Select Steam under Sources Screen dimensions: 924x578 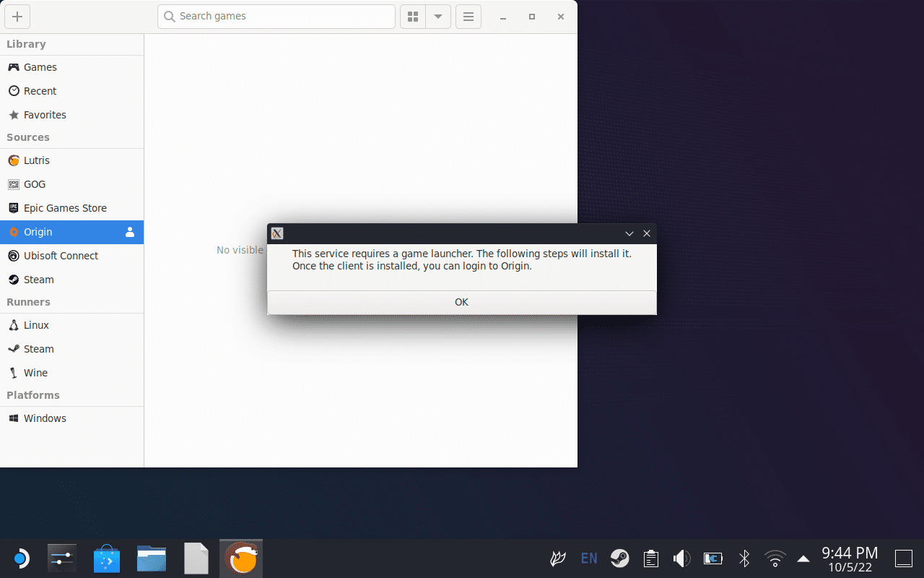point(71,280)
